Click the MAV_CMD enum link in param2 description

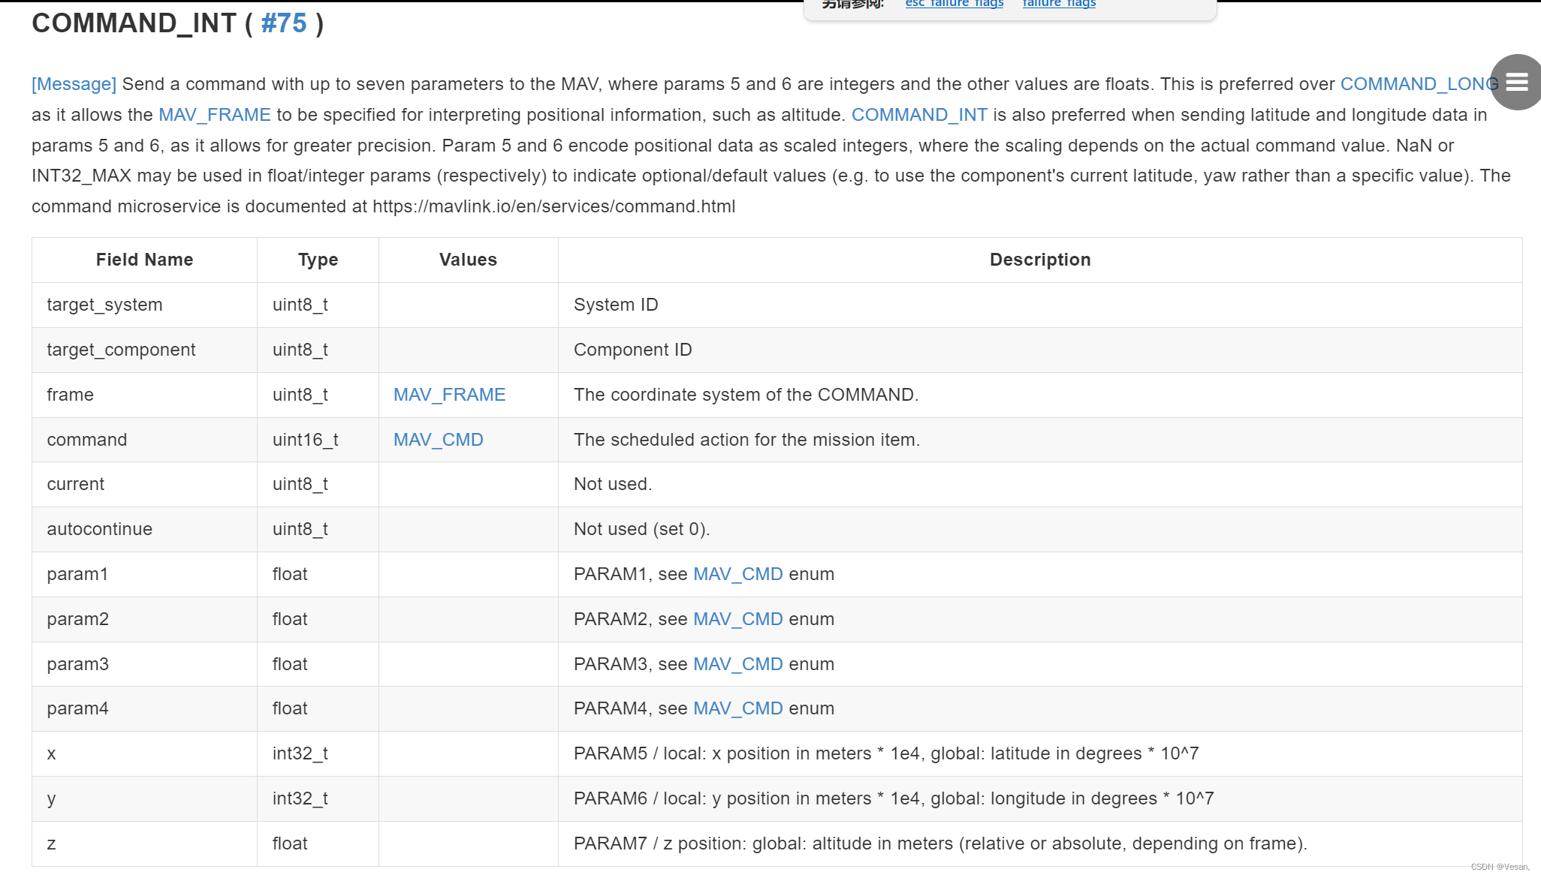[x=737, y=619]
